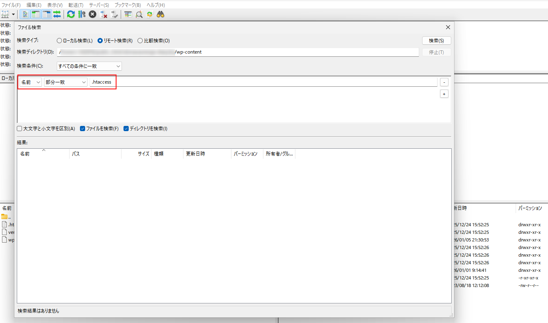Open the Site Manager icon
548x323 pixels.
coord(6,14)
